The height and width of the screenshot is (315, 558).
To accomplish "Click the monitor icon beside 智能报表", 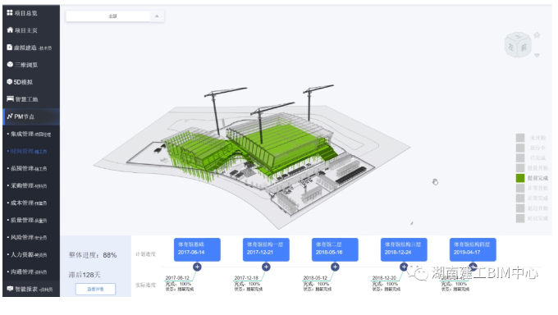I will [10, 288].
